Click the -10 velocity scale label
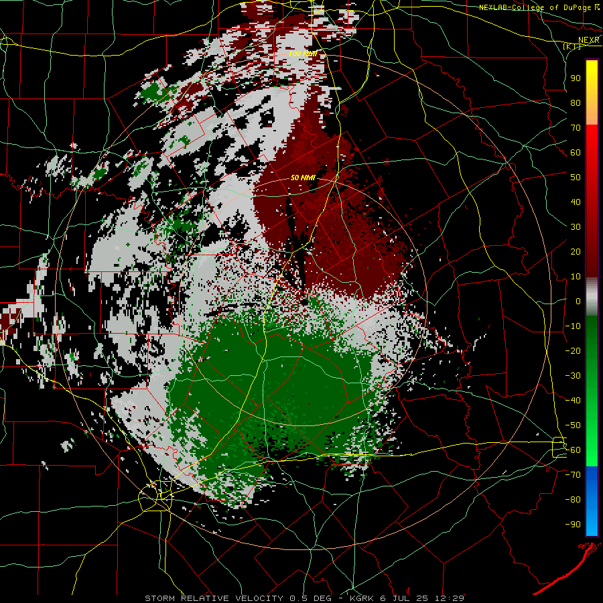The width and height of the screenshot is (603, 603). 573,326
